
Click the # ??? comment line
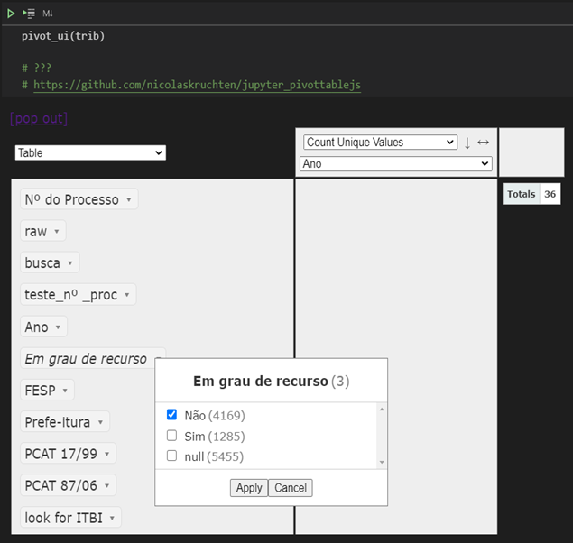(36, 68)
